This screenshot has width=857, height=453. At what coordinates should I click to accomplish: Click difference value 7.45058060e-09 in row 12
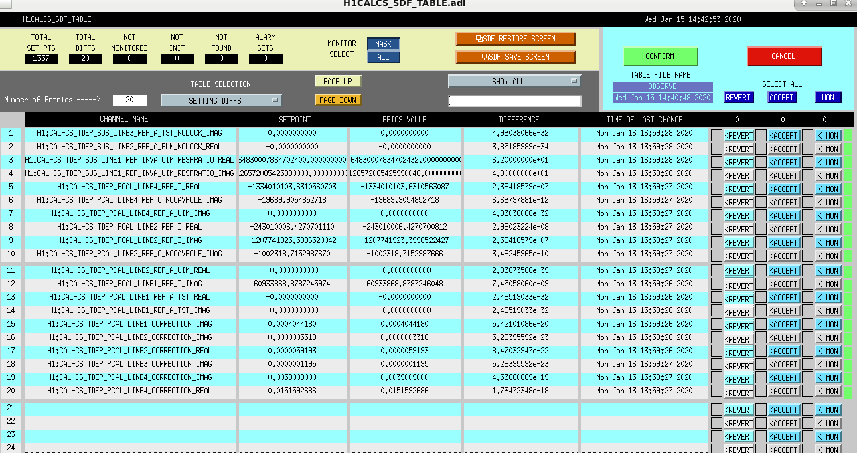point(520,283)
